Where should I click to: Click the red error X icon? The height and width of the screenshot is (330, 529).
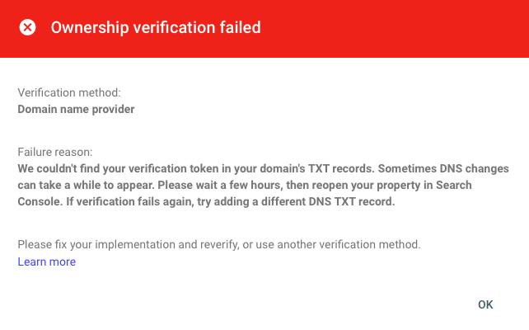click(x=28, y=27)
